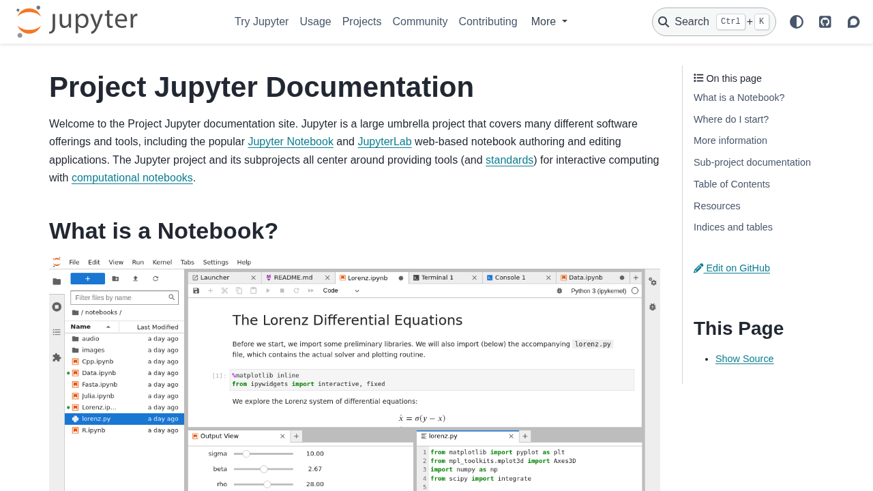Click the Show Source link
873x491 pixels.
(744, 359)
